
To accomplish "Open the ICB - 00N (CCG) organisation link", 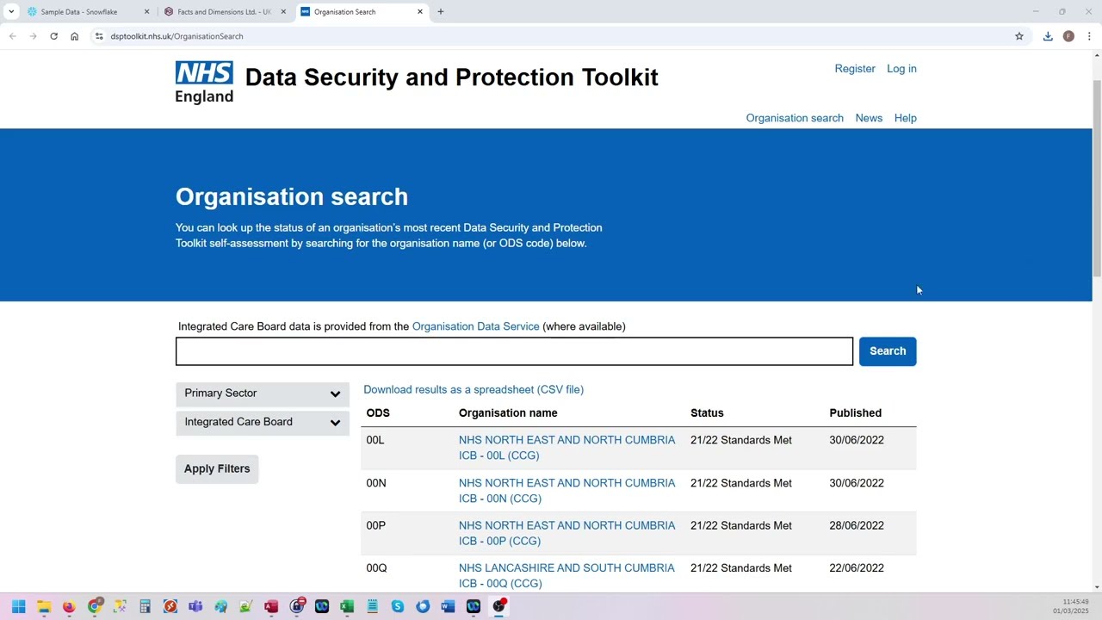I will pyautogui.click(x=566, y=491).
